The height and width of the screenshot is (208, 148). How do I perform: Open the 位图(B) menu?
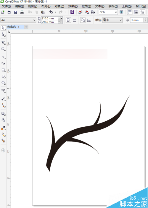pyautogui.click(x=86, y=6)
